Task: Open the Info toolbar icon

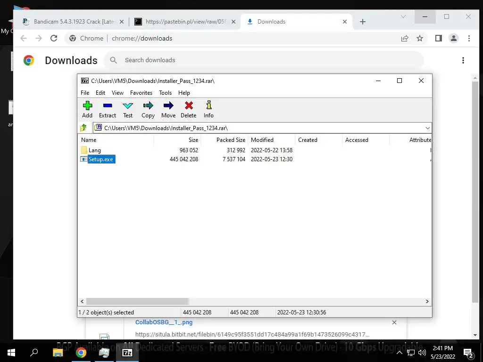Action: coord(208,109)
